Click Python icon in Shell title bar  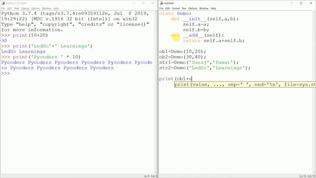(3, 3)
